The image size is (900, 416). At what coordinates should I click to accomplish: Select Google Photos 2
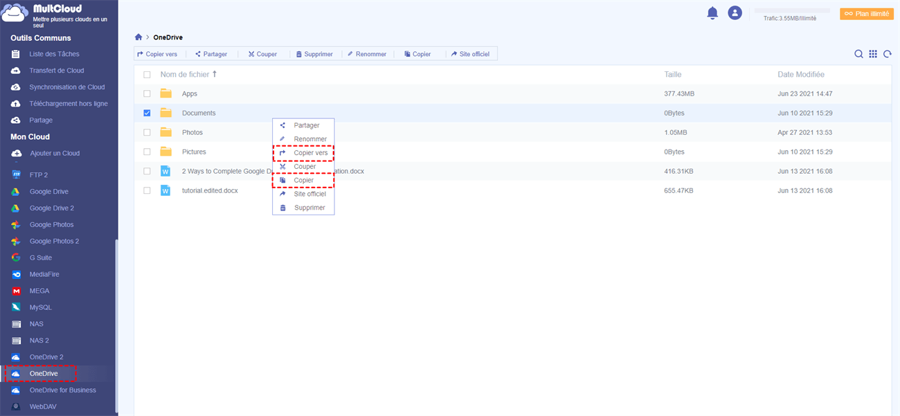[54, 242]
